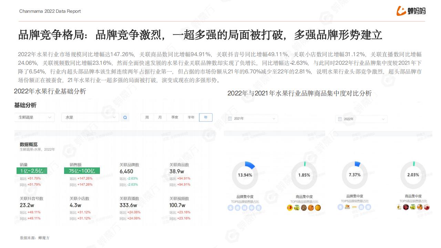Expand the 水果 subcategory dropdown

(x=90, y=117)
